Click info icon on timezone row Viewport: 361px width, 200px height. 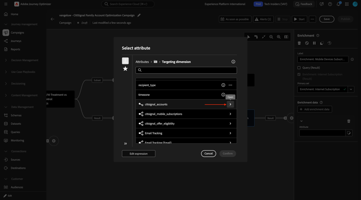tap(223, 95)
